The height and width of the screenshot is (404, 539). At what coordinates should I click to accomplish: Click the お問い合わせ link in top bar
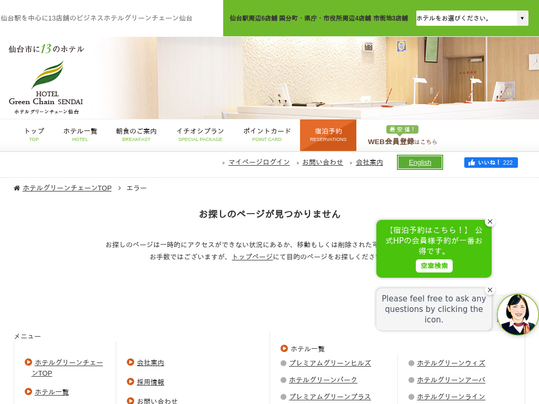coord(323,162)
